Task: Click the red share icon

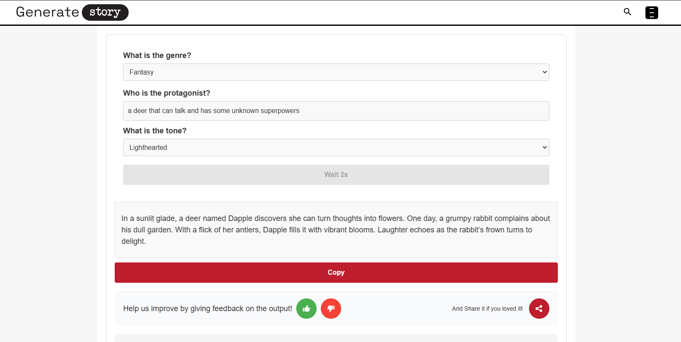Action: (539, 309)
